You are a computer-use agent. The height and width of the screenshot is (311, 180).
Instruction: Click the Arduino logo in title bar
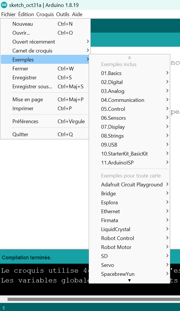coord(4,5)
